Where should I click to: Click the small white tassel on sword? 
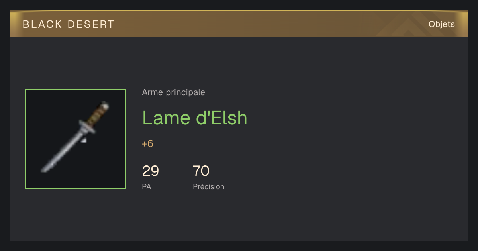click(84, 140)
